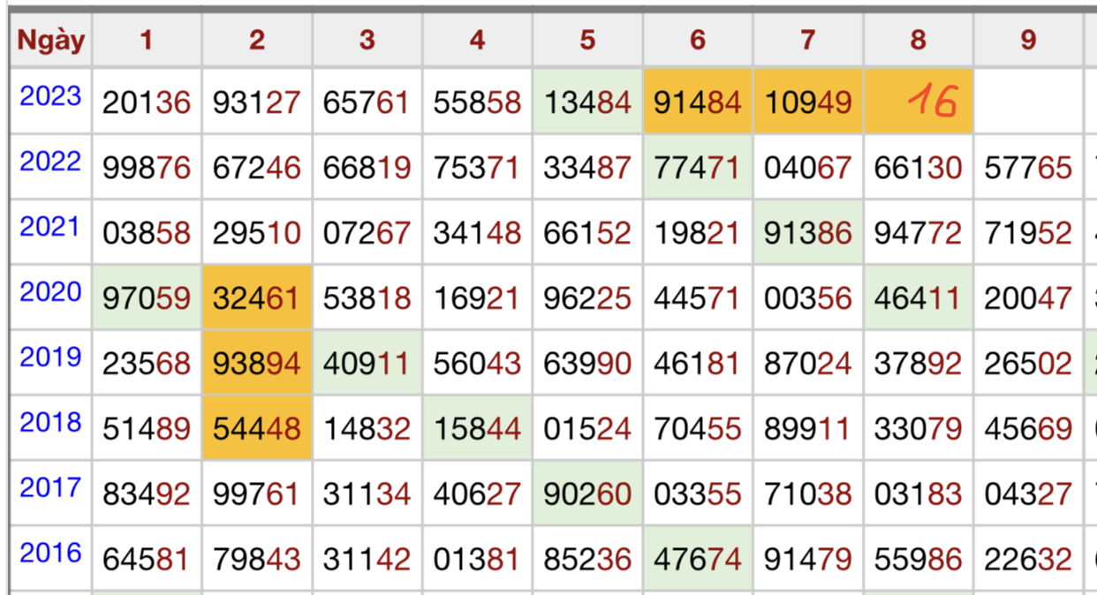Screen dimensions: 1097x595
Task: Select the 2020 year link
Action: pos(50,292)
